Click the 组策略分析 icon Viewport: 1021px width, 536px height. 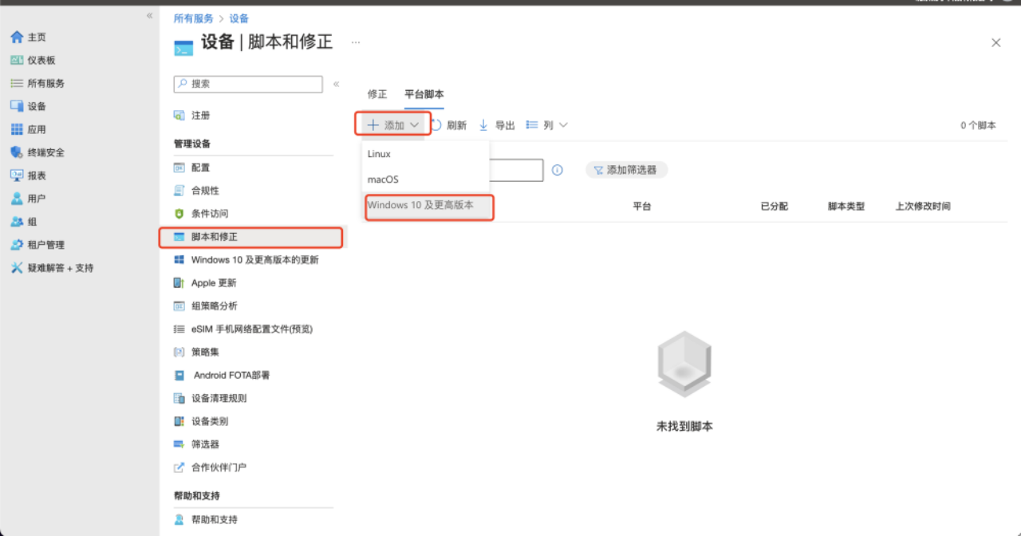(x=179, y=306)
